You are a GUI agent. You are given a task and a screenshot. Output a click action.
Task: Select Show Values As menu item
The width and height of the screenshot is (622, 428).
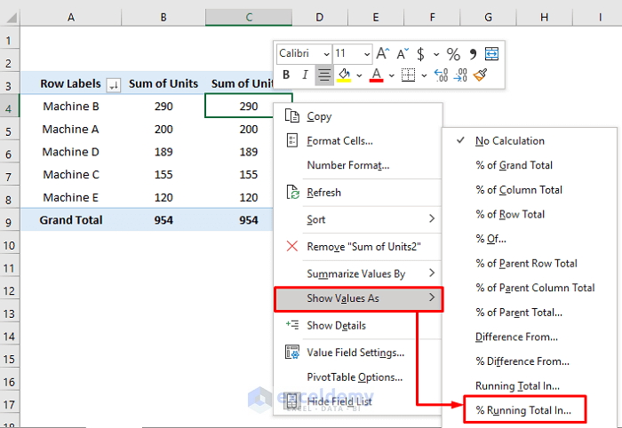(358, 298)
